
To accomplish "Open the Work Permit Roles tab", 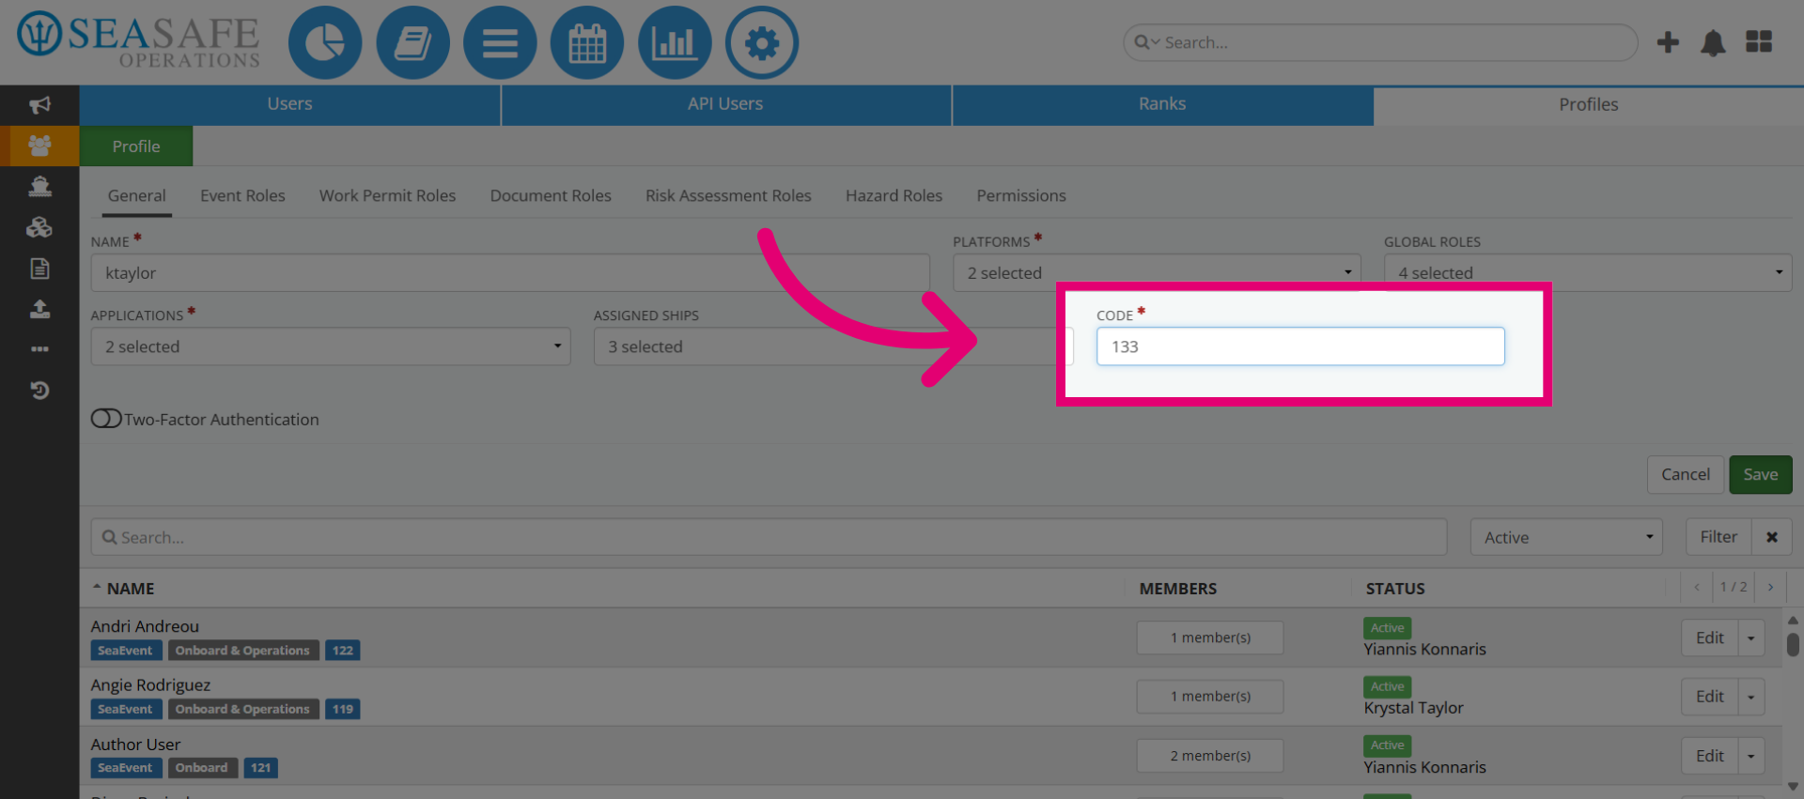I will coord(387,195).
